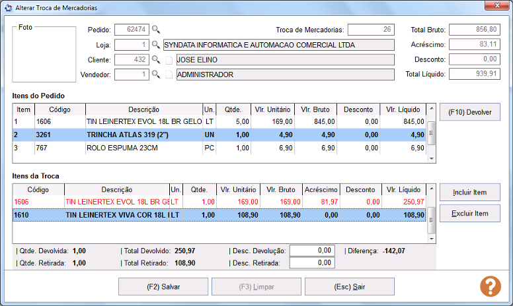Click scroll down arrow of Itens da Troca

(x=432, y=239)
